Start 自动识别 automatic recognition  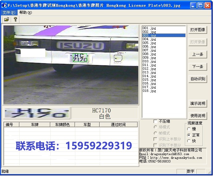tap(198, 79)
